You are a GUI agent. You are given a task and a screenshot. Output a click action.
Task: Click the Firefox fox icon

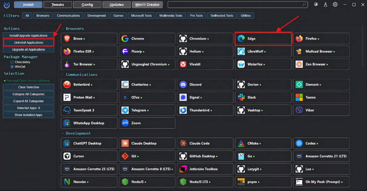coord(299,39)
